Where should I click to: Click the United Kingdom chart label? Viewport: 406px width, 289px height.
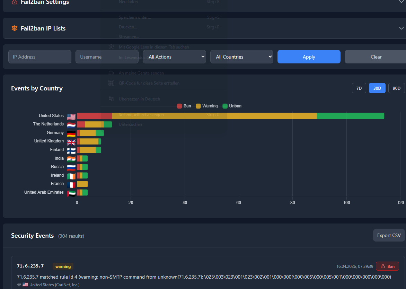pos(49,141)
